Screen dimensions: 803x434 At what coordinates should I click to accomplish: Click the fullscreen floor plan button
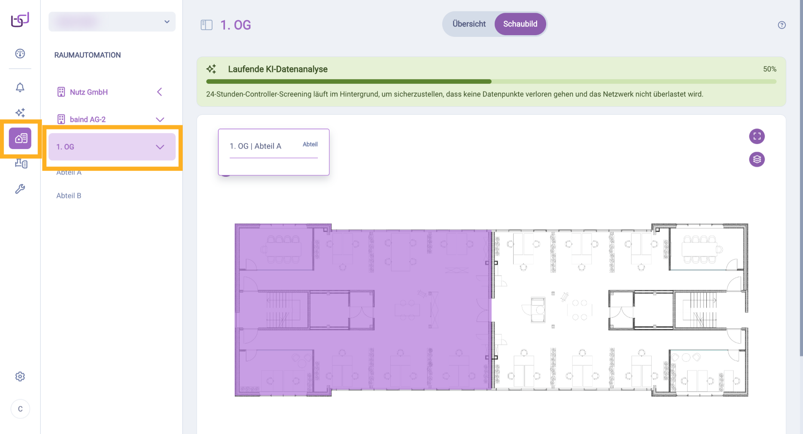pos(757,136)
